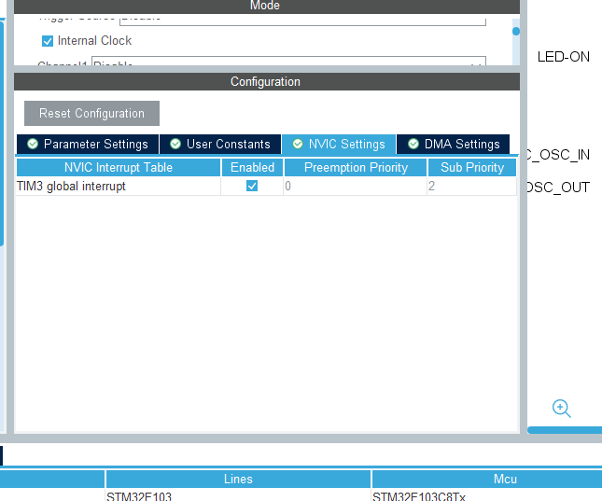The width and height of the screenshot is (602, 501).
Task: Switch to the DMA Settings tab
Action: [x=453, y=144]
